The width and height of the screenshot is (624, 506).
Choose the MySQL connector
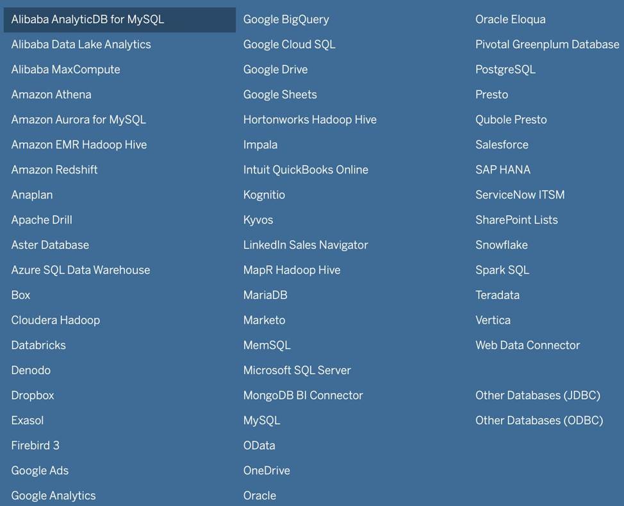[x=261, y=421]
